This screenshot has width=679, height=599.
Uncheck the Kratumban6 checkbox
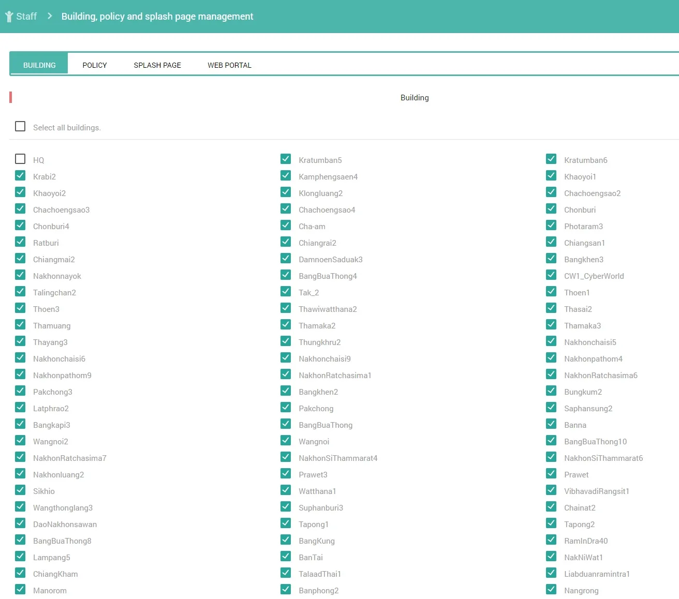pyautogui.click(x=551, y=159)
